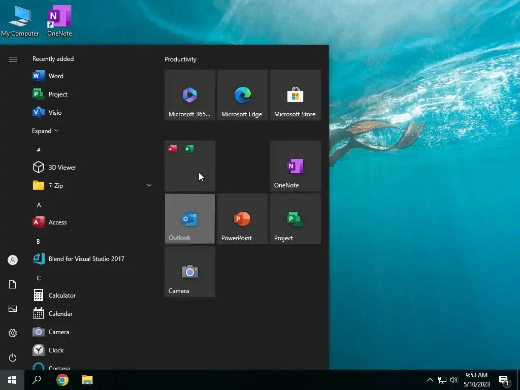Open Documents from the Start sidebar

[x=13, y=284]
